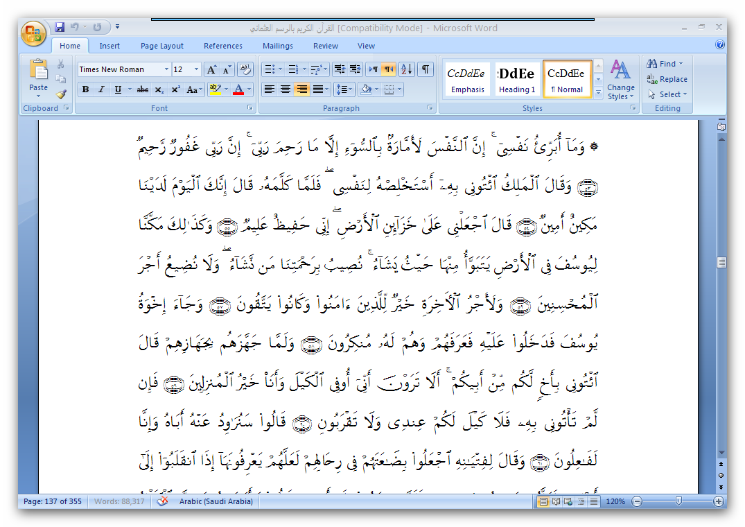
Task: Switch to the References tab
Action: tap(223, 46)
